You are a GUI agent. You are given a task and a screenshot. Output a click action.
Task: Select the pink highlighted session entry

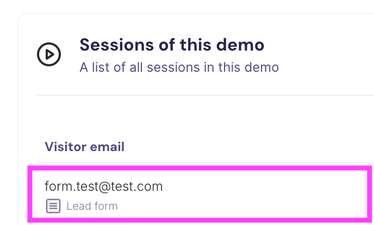[x=200, y=195]
